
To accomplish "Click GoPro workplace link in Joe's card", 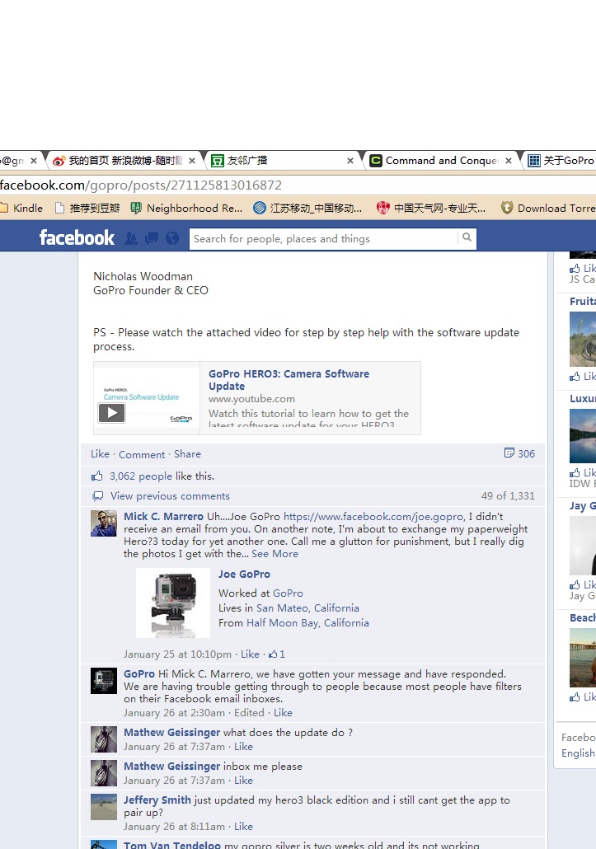I will click(288, 593).
